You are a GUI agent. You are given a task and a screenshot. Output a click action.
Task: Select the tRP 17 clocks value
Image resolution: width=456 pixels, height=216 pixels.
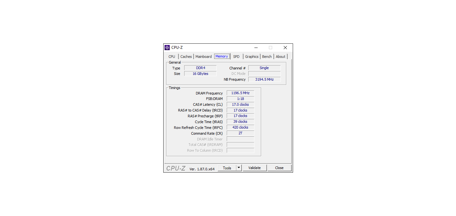pos(241,116)
